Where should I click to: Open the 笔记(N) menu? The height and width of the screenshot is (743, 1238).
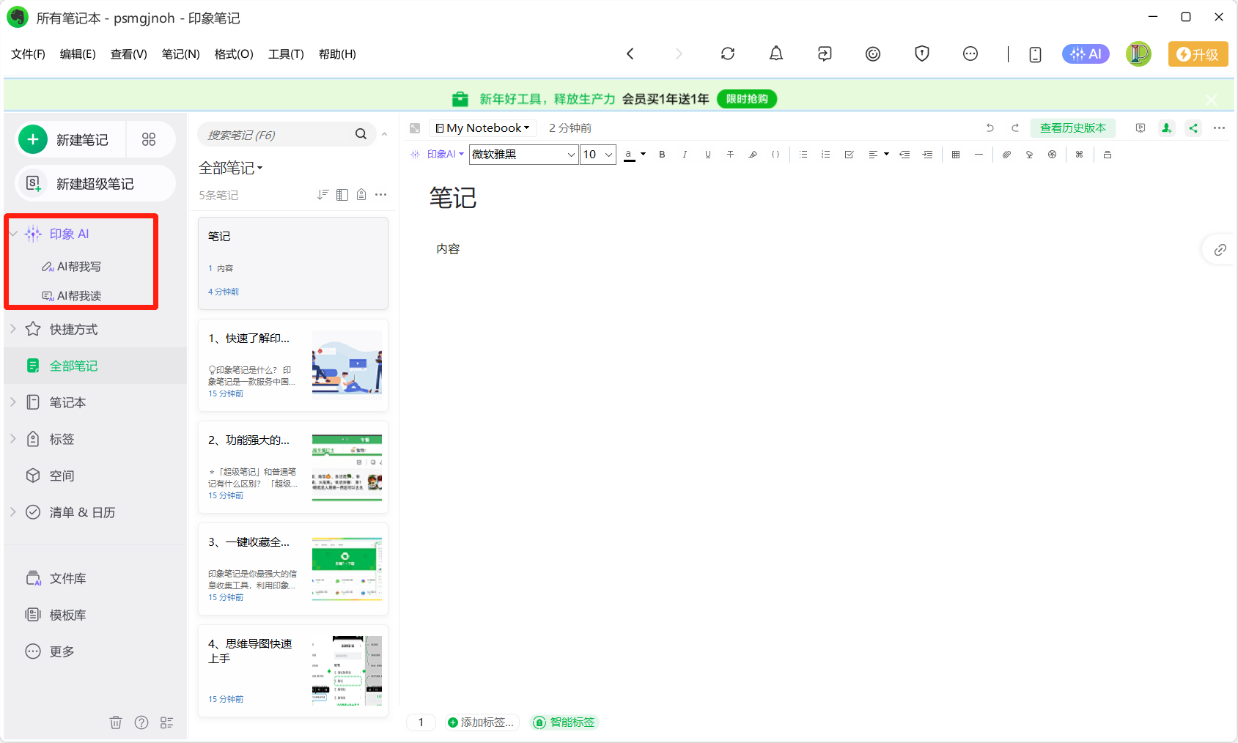point(181,54)
